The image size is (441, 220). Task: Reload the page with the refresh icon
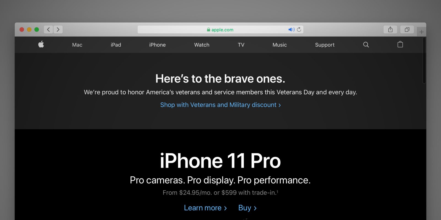click(299, 29)
